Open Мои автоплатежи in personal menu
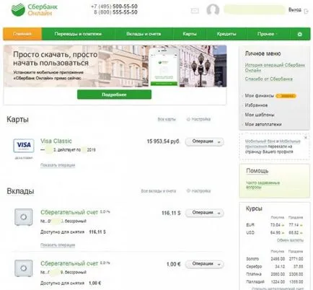 (x=263, y=124)
